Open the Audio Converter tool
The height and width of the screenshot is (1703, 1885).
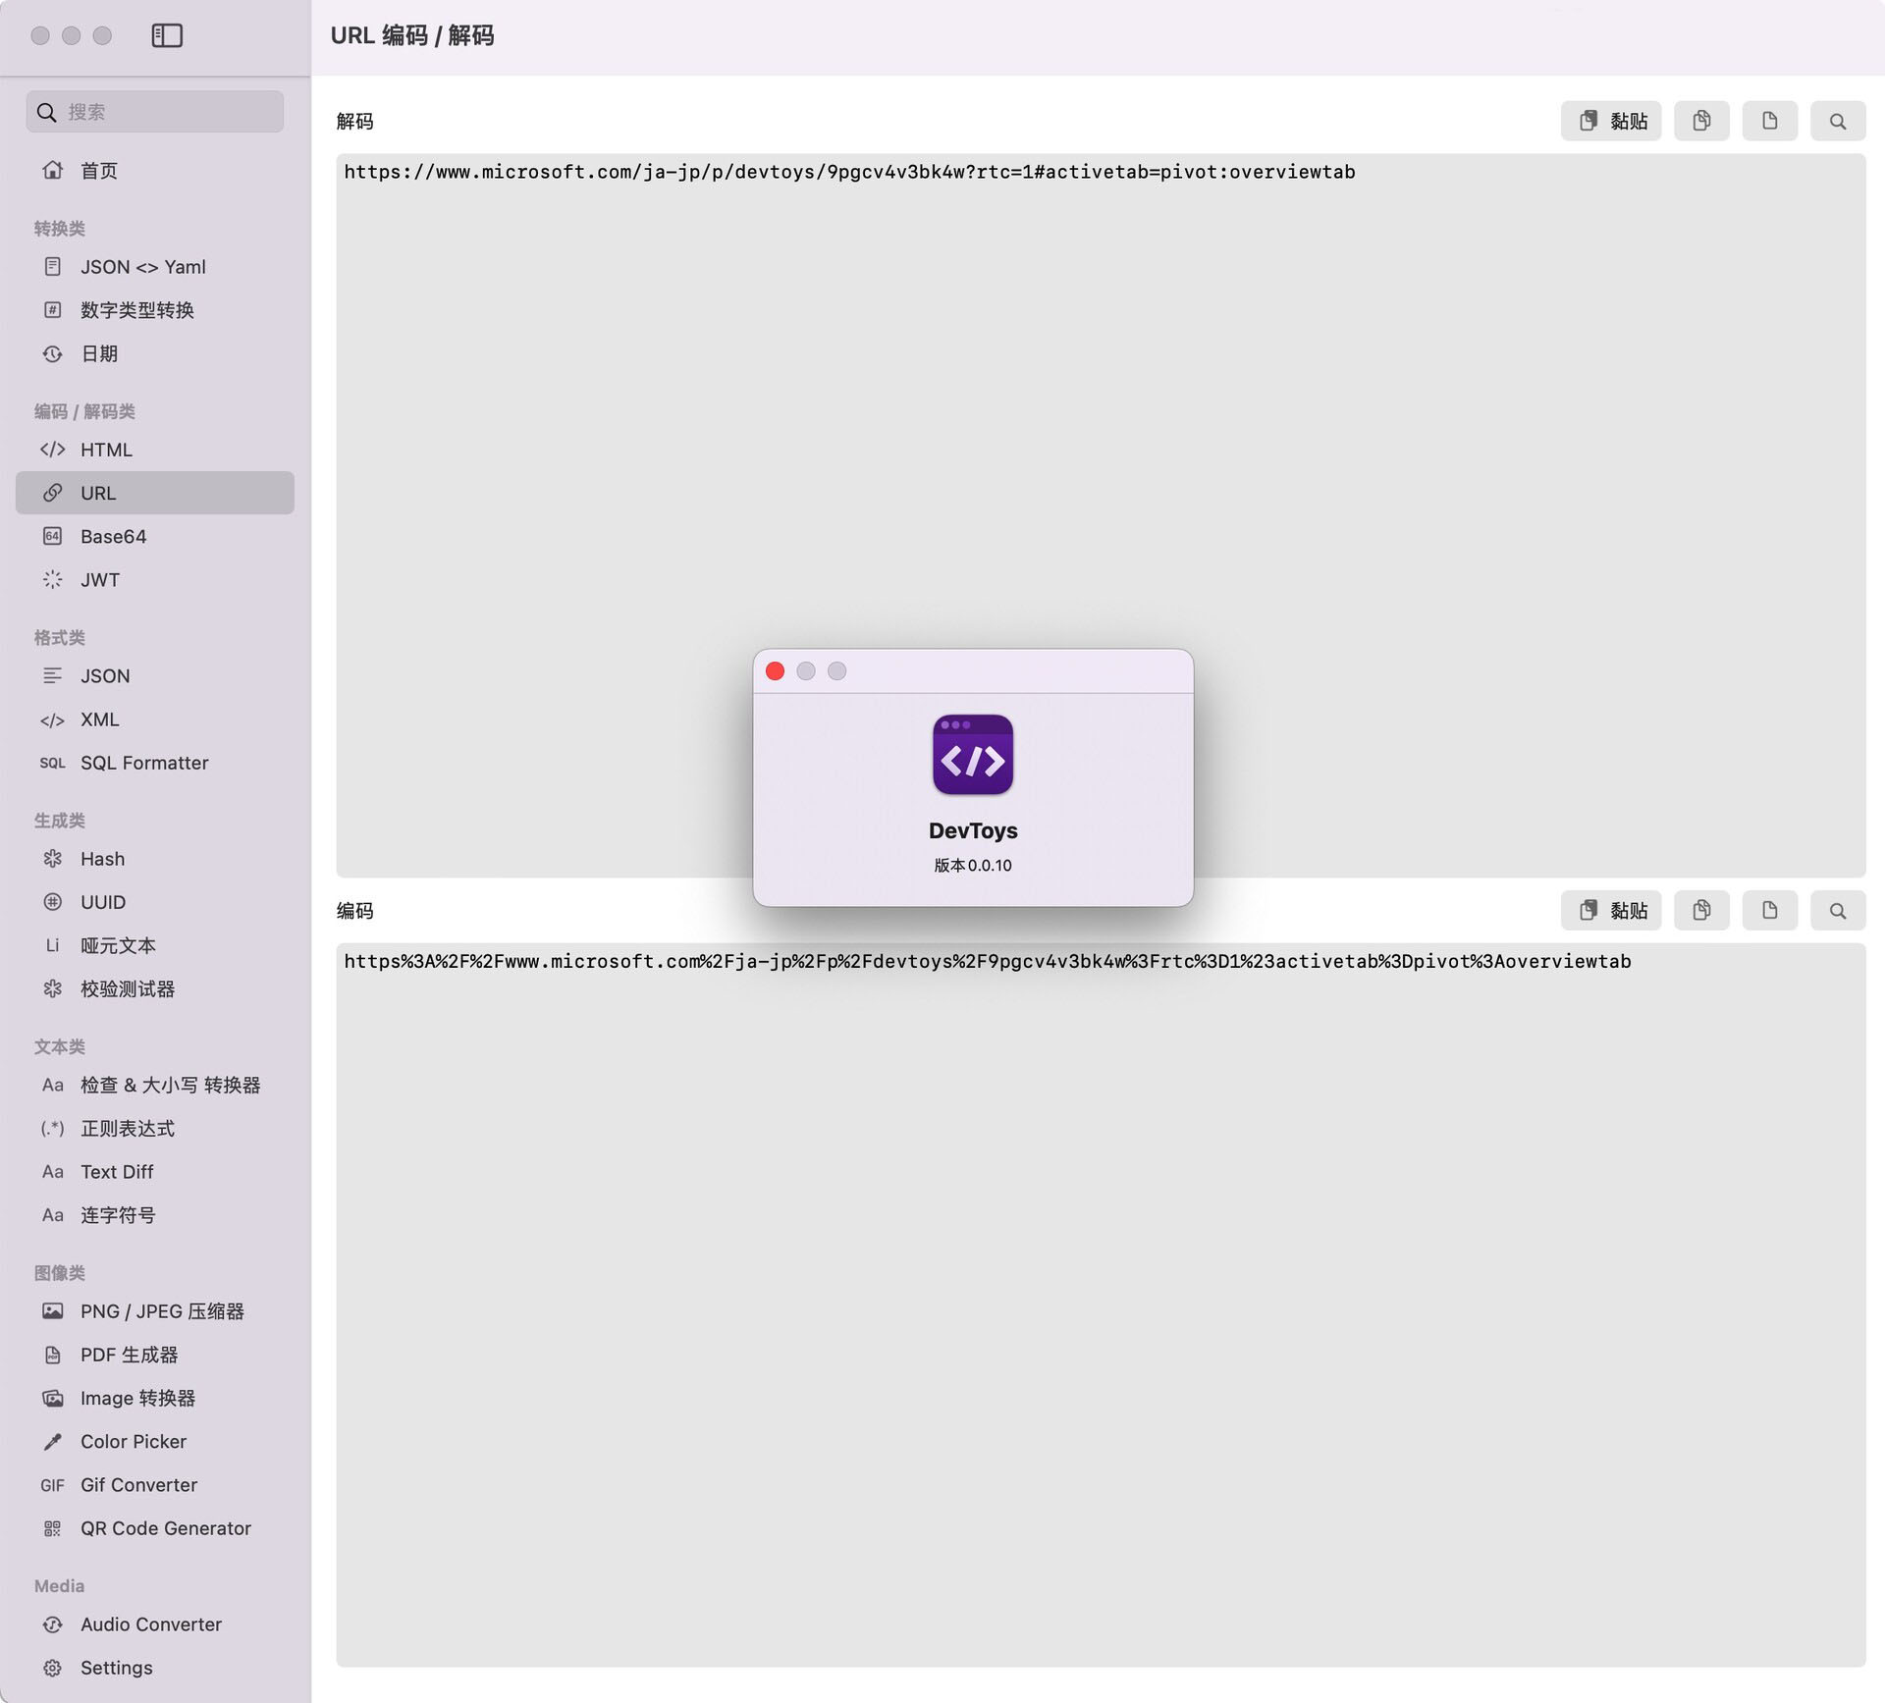point(155,1624)
